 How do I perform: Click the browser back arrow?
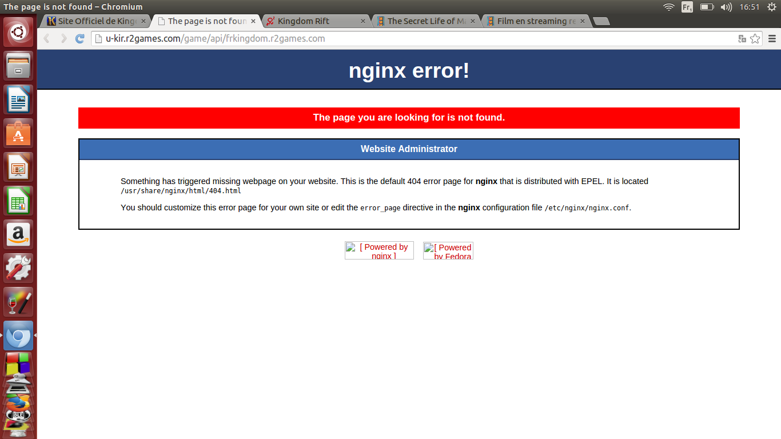[x=47, y=39]
